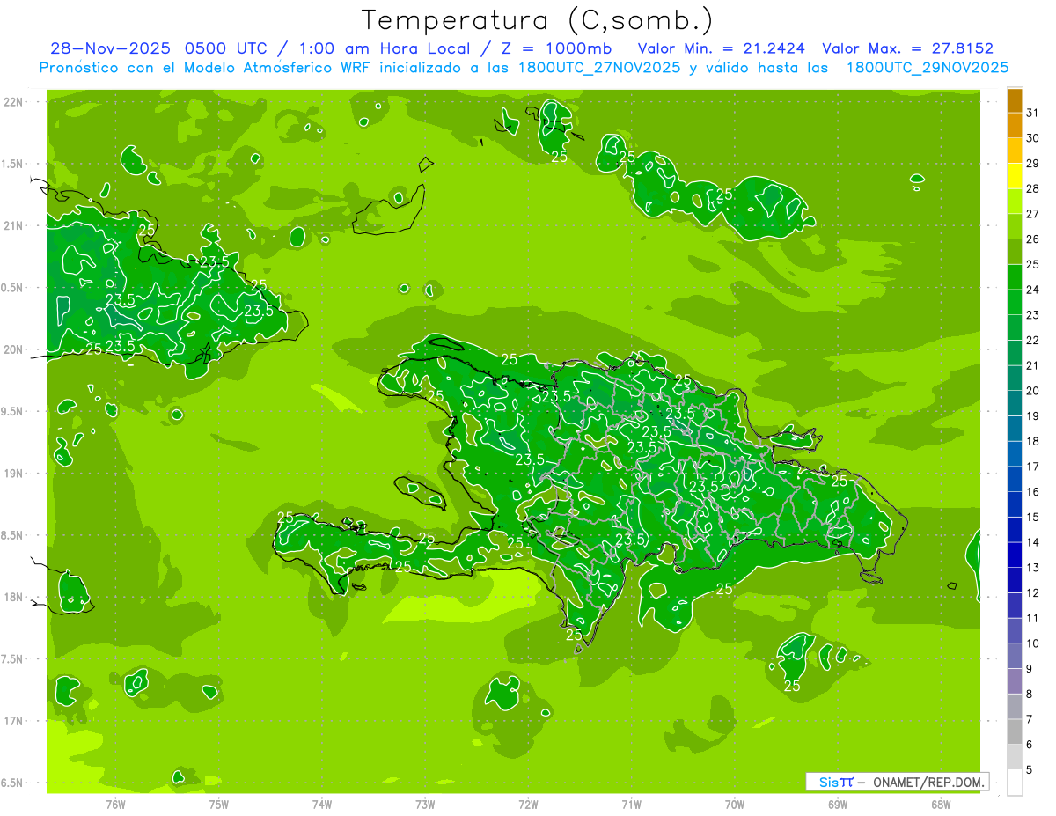Viewport: 1056px width, 816px height.
Task: Click the legend value "31"
Action: point(1033,113)
